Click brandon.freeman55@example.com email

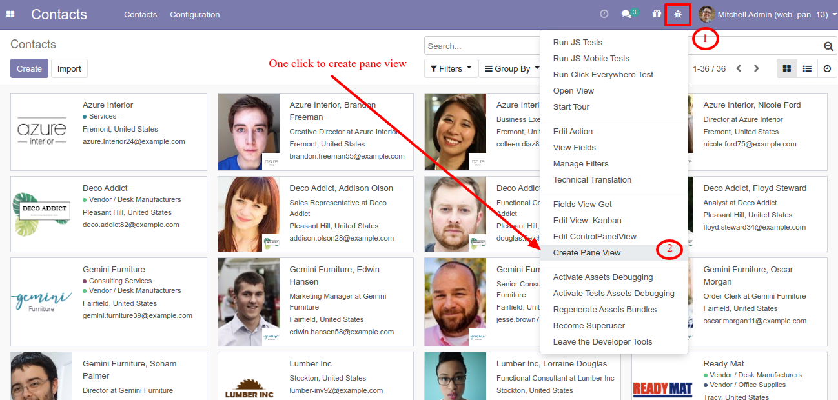point(347,157)
